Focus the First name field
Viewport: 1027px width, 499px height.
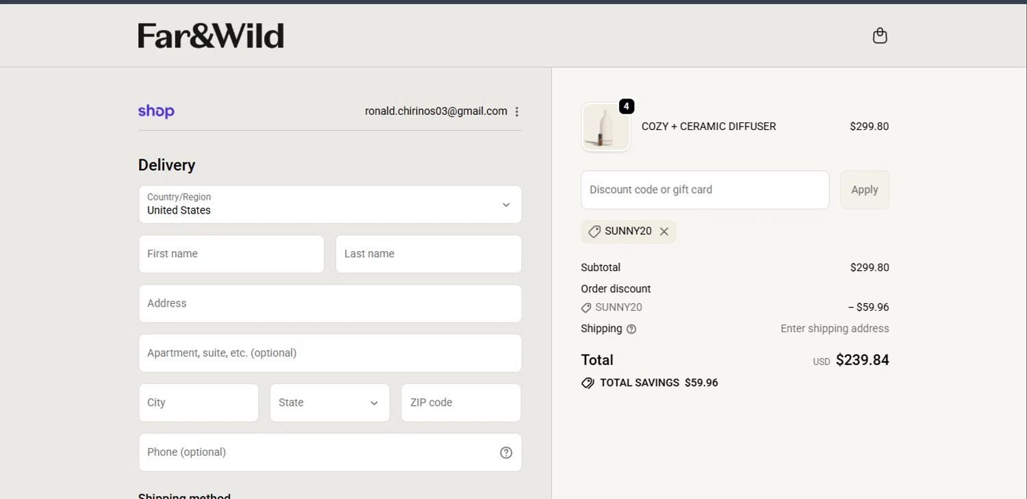(231, 254)
